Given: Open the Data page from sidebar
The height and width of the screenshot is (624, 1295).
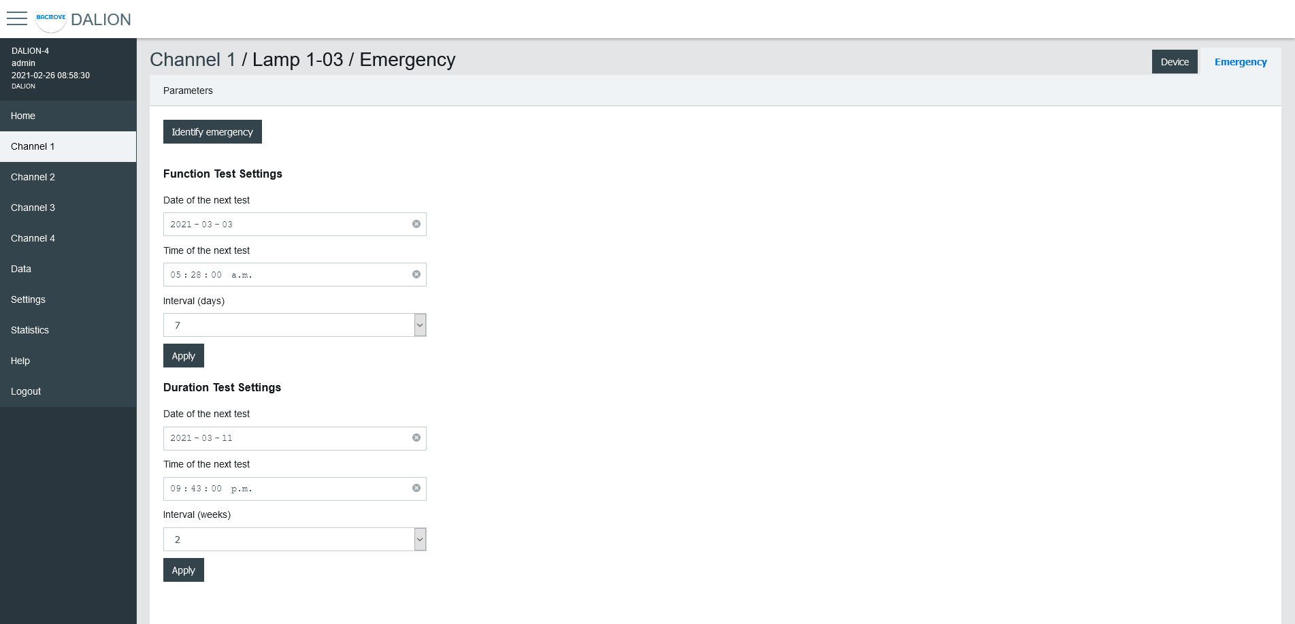Looking at the screenshot, I should 20,269.
